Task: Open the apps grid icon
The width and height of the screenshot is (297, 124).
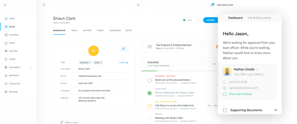Action: [x=138, y=5]
